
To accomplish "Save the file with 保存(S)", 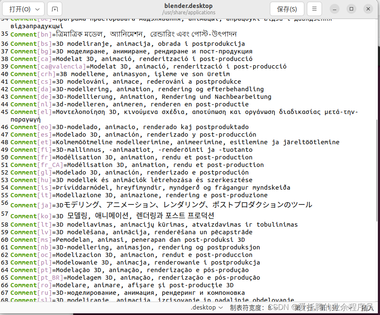I will (287, 9).
